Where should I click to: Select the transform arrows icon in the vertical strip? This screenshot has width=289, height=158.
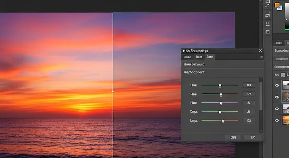(x=268, y=24)
